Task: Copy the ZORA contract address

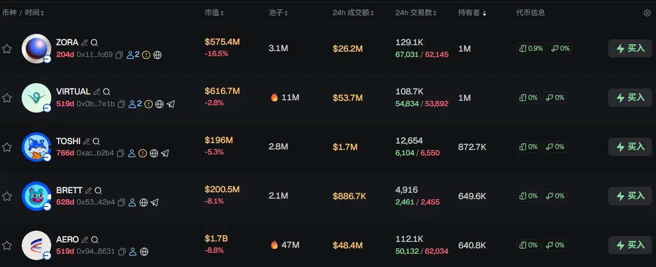Action: point(119,55)
